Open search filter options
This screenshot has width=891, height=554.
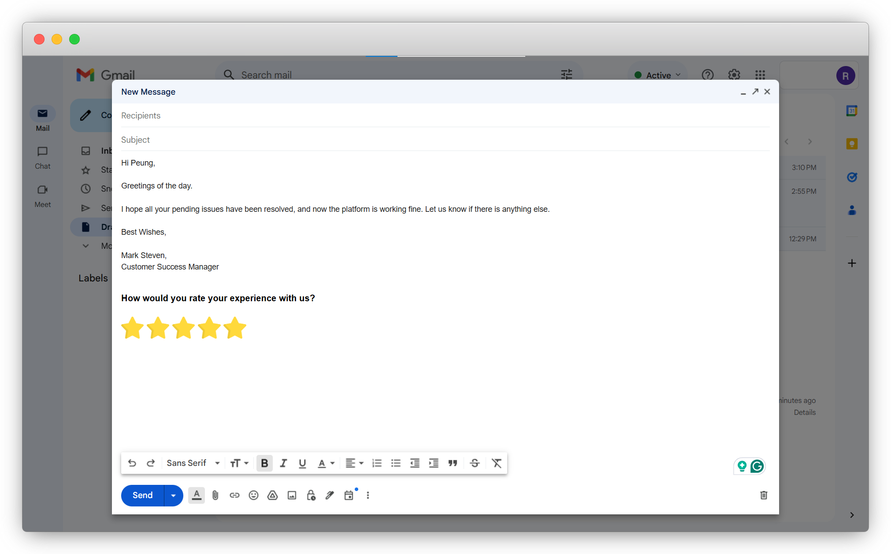tap(567, 74)
